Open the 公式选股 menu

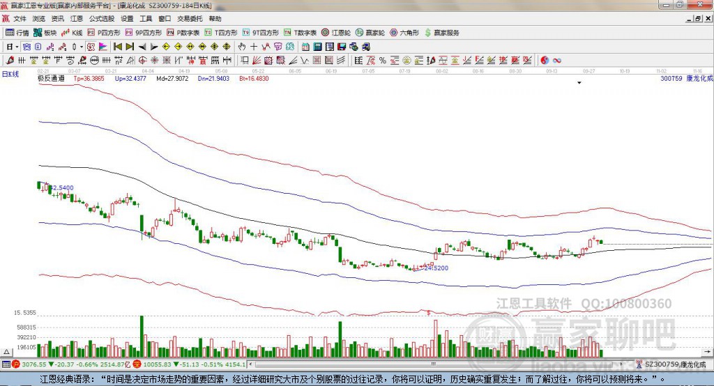[x=102, y=19]
